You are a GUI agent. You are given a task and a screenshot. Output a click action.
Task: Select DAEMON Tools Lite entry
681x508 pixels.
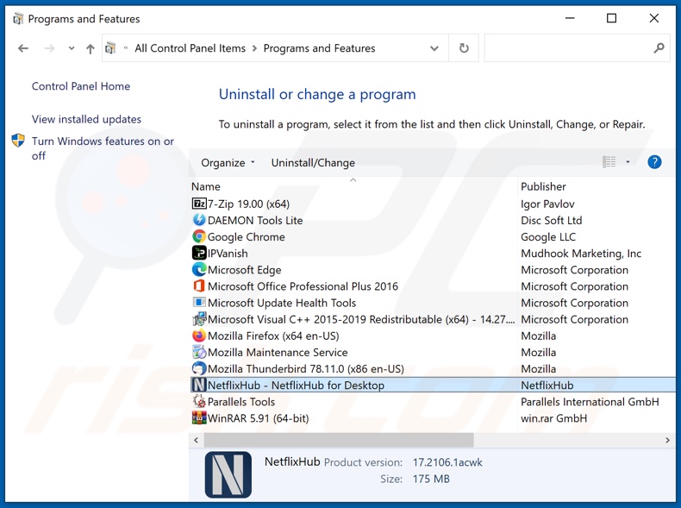(x=255, y=220)
